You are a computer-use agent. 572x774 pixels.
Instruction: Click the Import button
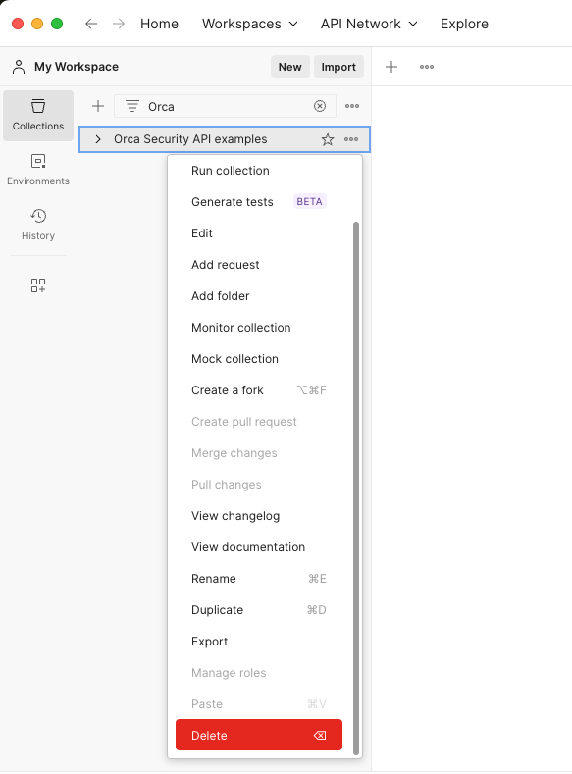(x=338, y=67)
